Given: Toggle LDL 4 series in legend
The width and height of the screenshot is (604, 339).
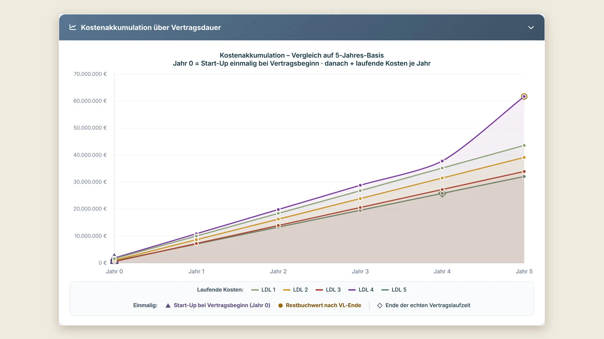Looking at the screenshot, I should point(361,290).
